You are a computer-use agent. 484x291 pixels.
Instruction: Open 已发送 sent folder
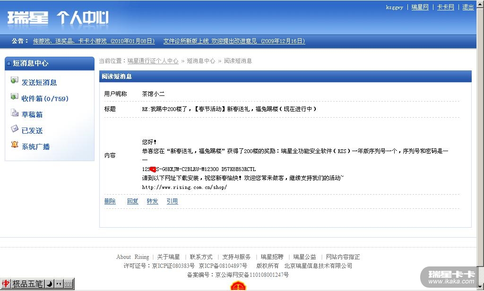[32, 130]
